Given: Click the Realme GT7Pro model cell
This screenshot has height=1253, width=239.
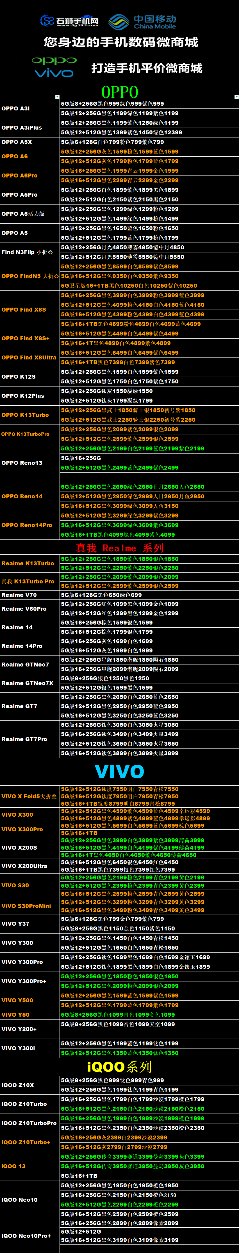Looking at the screenshot, I should click(29, 739).
